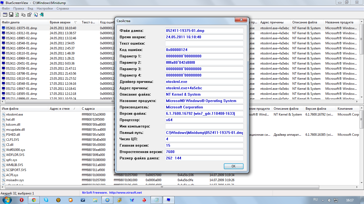Select the 052411-19312-01.dmp dump row
Image resolution: width=364 pixels, height=204 pixels.
click(x=21, y=33)
